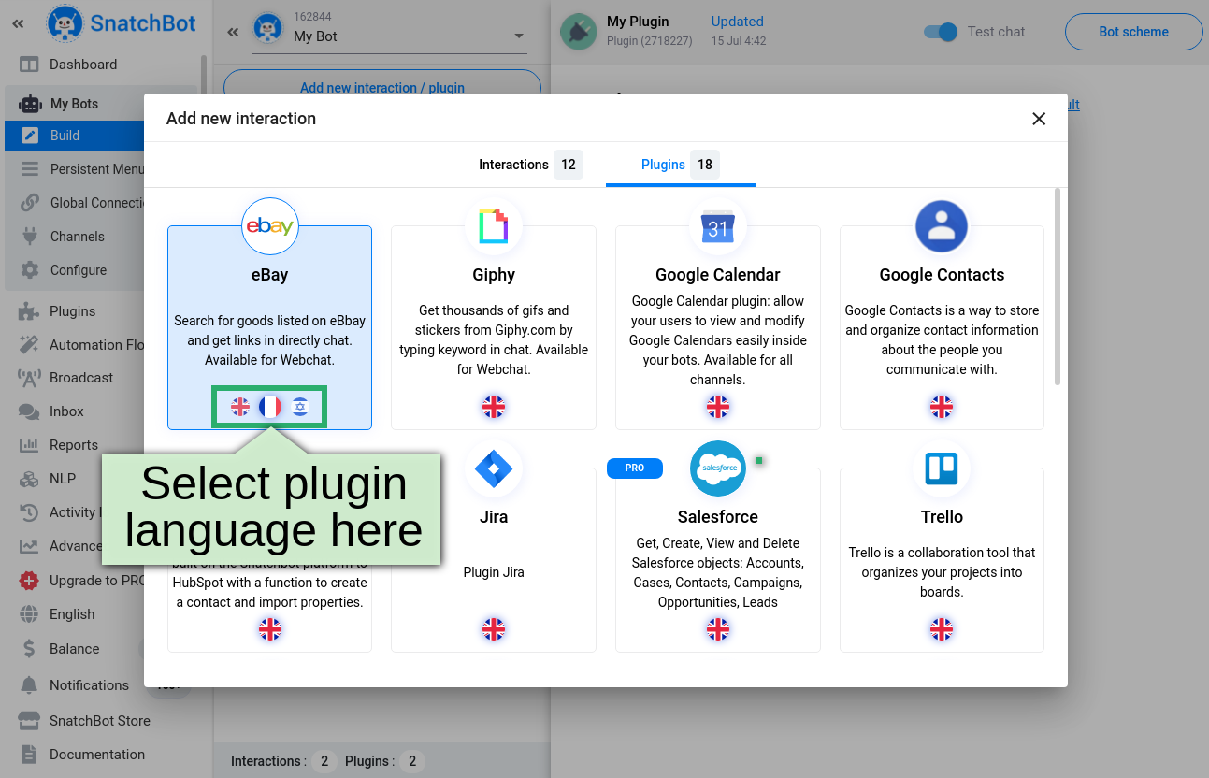1209x778 pixels.
Task: Collapse the left sidebar with double chevron
Action: pos(18,24)
